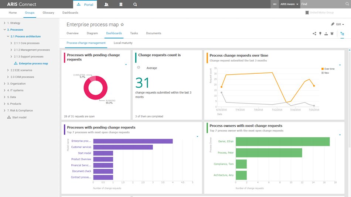351x197 pixels.
Task: Expand 2.2 E2E scenarios node
Action: coord(8,70)
